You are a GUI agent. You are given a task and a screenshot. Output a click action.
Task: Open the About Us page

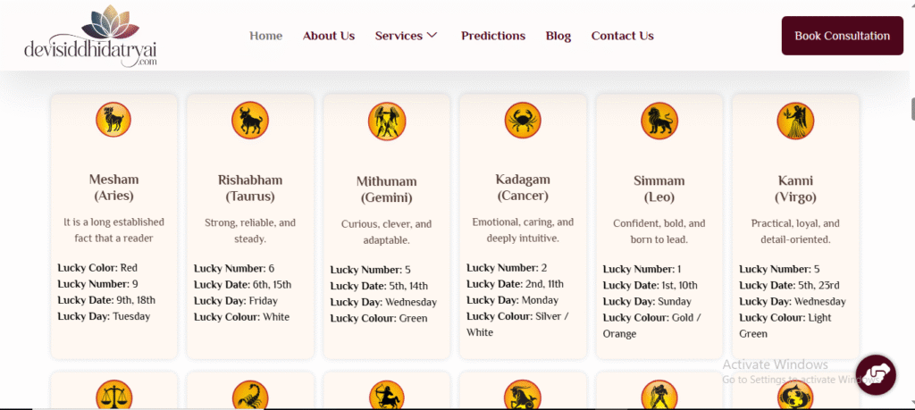pyautogui.click(x=329, y=36)
